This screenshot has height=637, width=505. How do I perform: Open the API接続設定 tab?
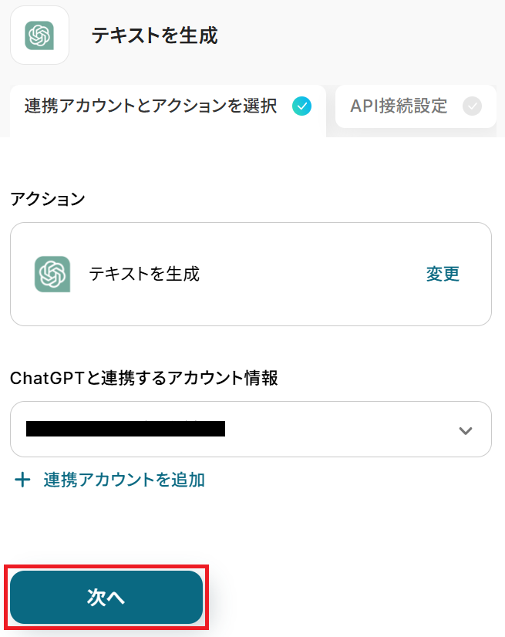(x=416, y=106)
